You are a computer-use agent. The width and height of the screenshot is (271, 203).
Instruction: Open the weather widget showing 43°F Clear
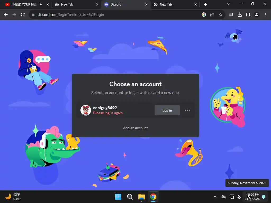pyautogui.click(x=13, y=197)
